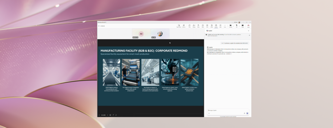The height and width of the screenshot is (128, 333).
Task: Leave the meeting
Action: pyautogui.click(x=248, y=26)
